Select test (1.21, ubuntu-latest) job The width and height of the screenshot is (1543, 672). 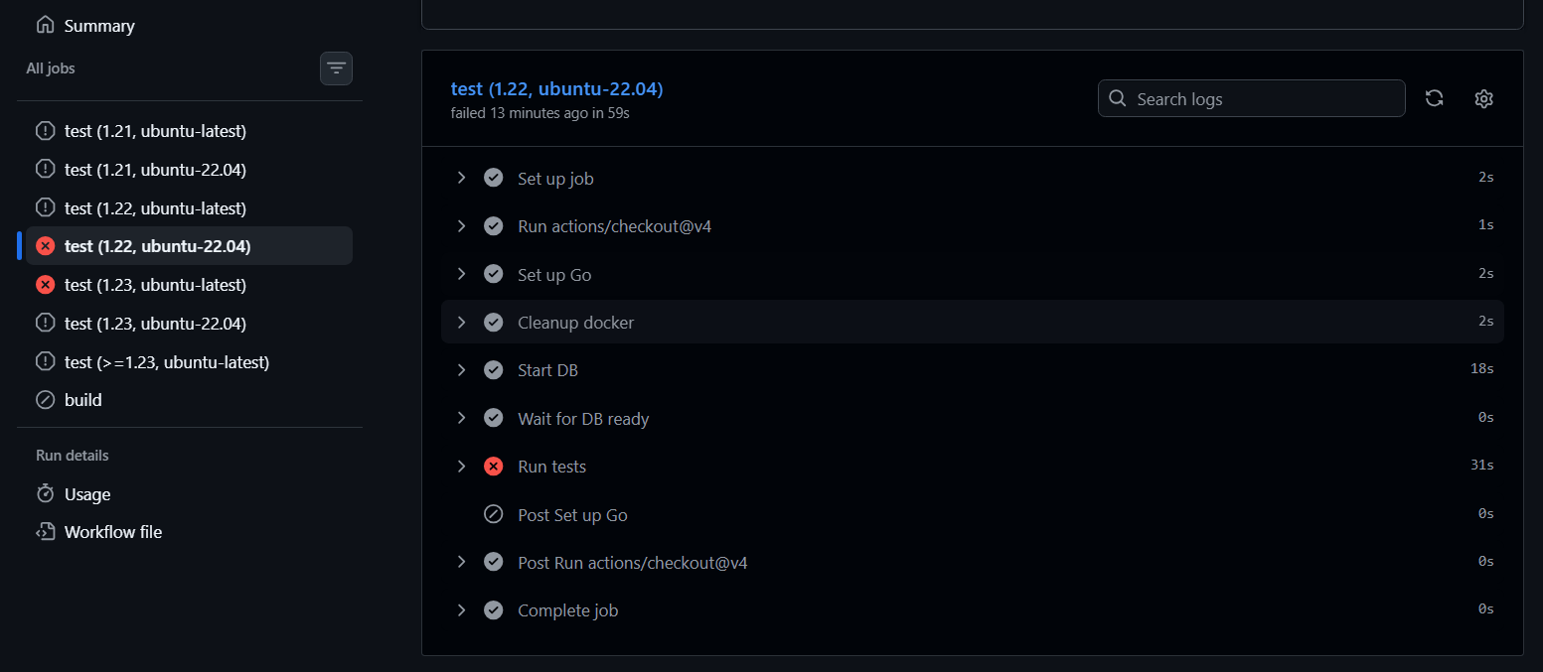(155, 131)
